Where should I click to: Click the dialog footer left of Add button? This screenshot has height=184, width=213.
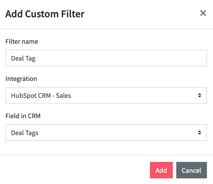click(75, 170)
